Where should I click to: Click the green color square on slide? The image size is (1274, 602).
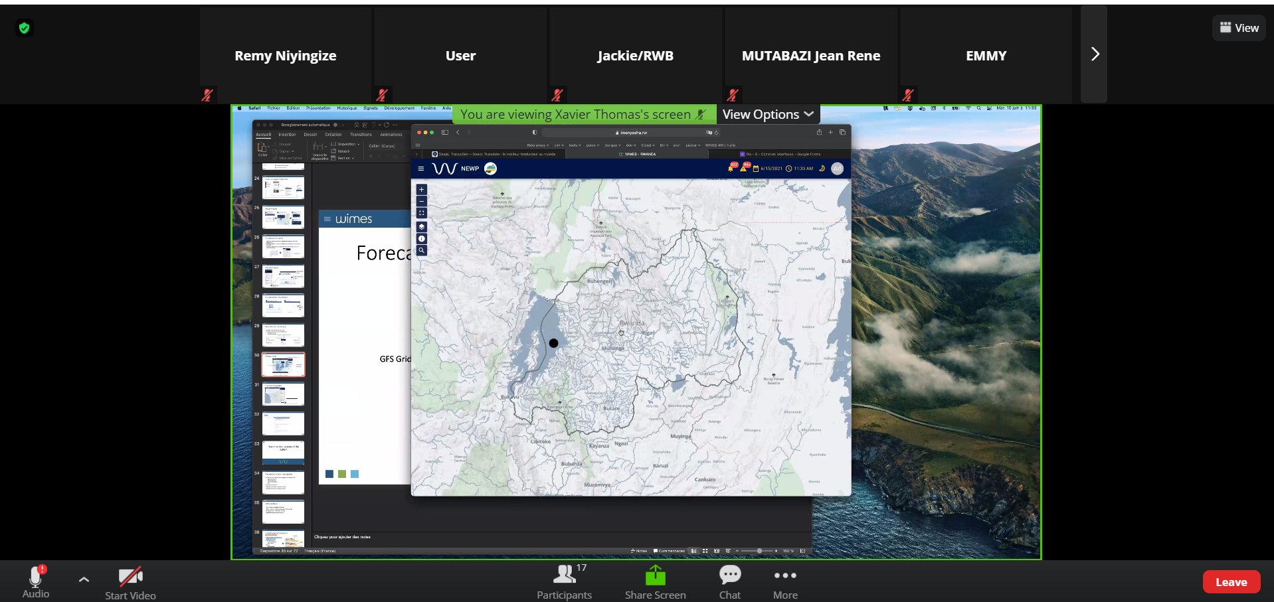(342, 474)
